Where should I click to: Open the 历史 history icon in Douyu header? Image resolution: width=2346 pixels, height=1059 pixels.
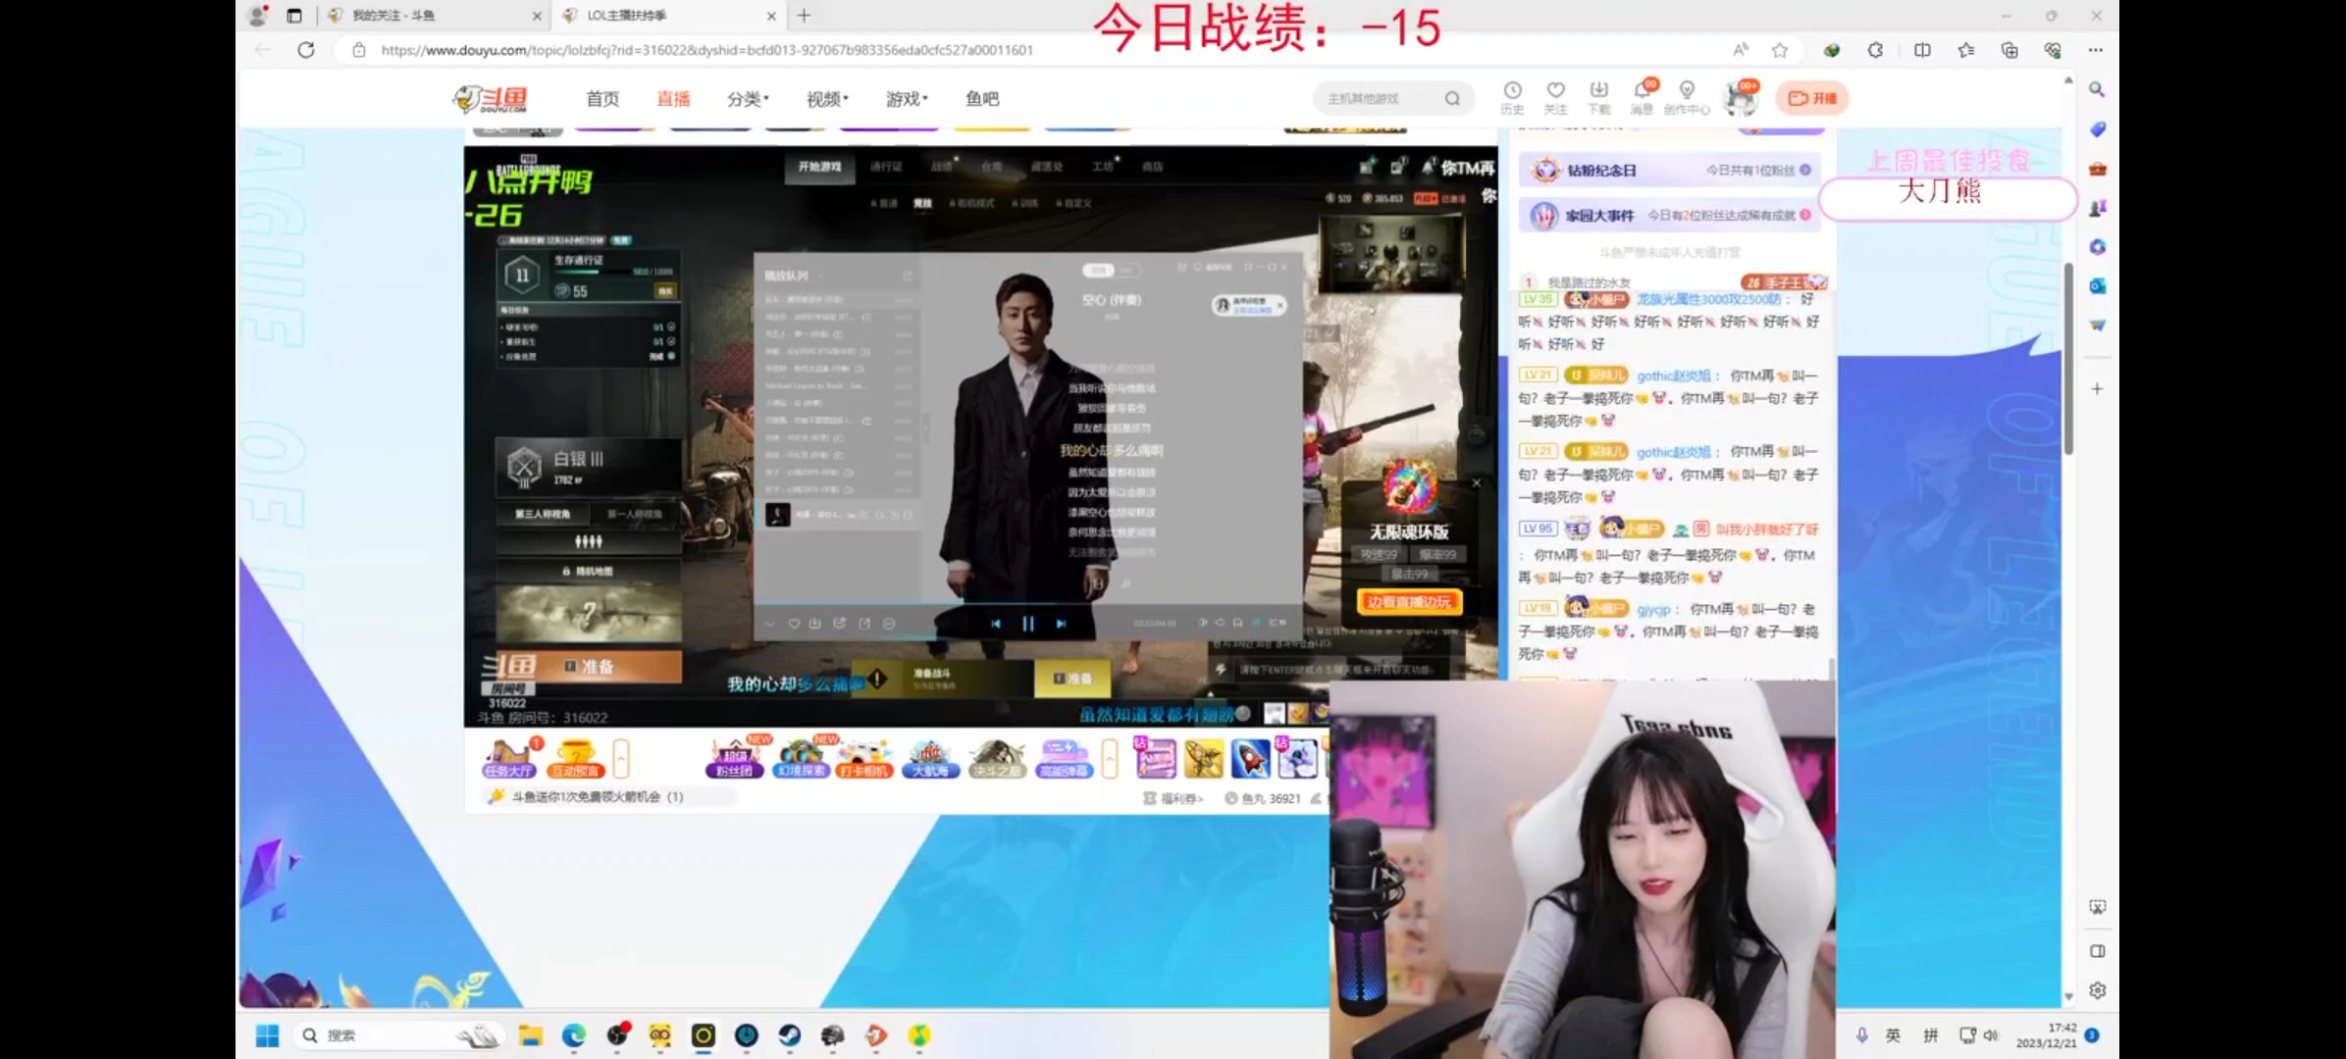click(1512, 97)
